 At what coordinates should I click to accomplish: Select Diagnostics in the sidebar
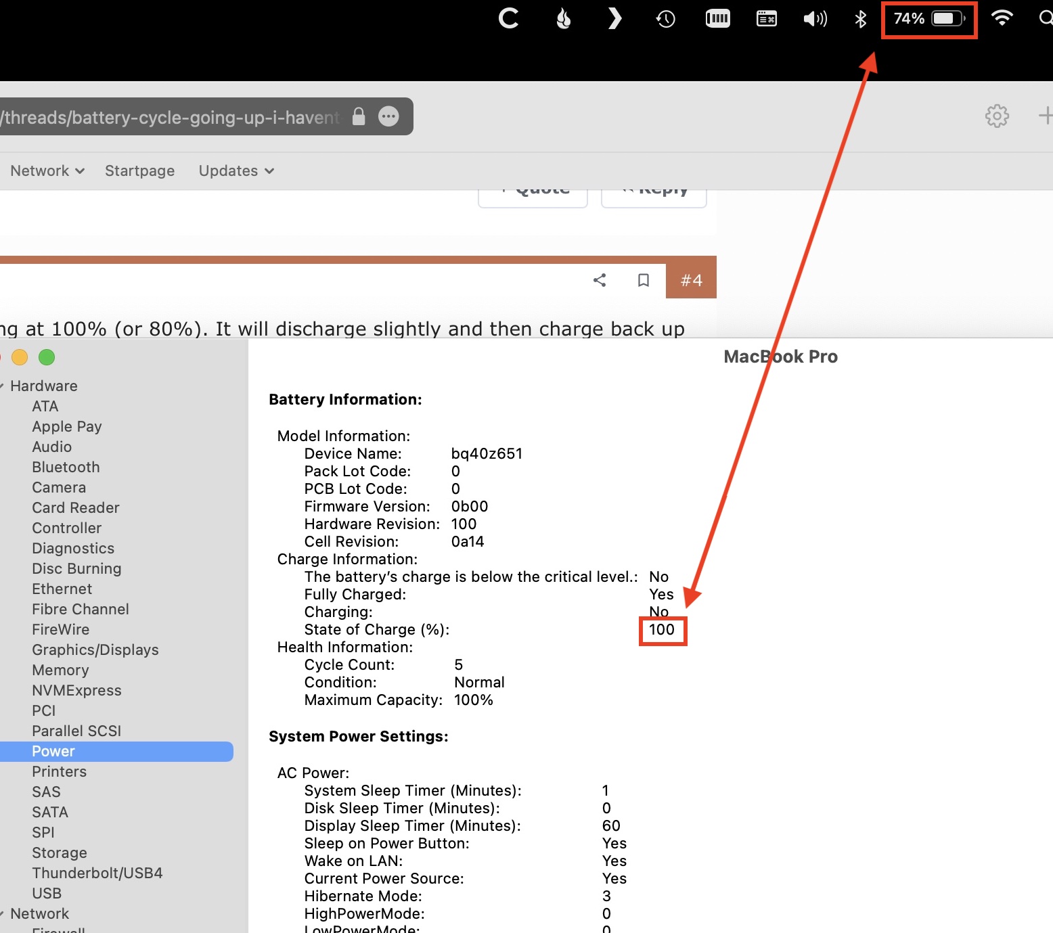(73, 548)
